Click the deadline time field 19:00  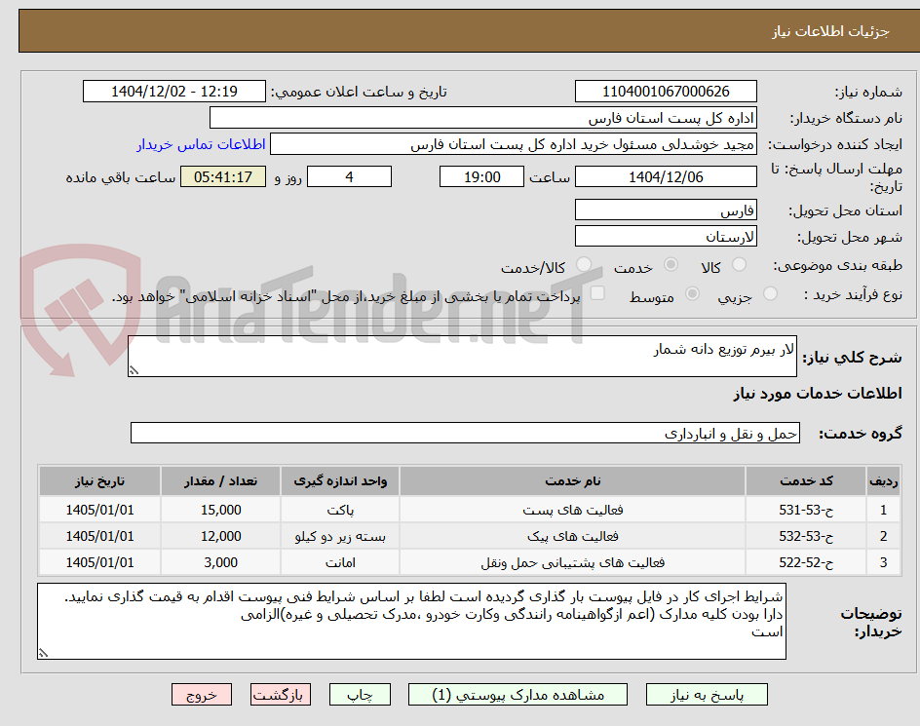[x=481, y=176]
